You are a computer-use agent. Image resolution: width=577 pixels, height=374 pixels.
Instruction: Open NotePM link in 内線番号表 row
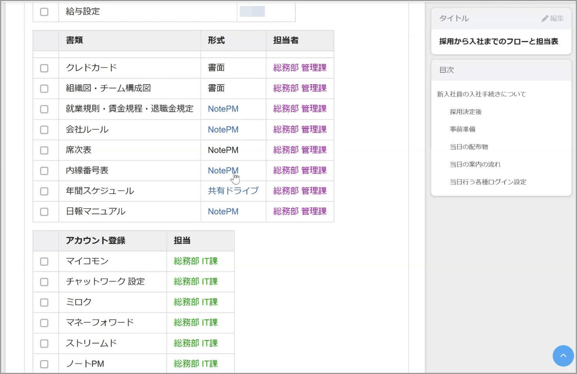click(223, 171)
